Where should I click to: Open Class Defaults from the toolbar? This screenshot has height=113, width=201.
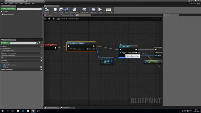pos(84,10)
